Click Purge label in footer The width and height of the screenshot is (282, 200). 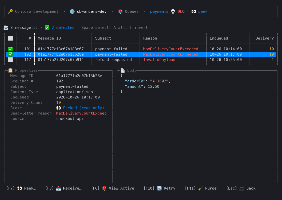[x=211, y=188]
